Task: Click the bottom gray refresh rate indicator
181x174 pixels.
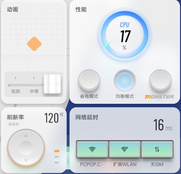Action: point(57,162)
